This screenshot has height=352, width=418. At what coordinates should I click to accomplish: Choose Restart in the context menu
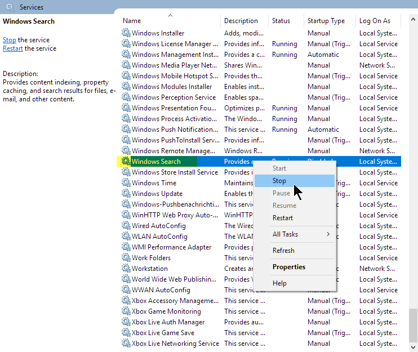[283, 218]
